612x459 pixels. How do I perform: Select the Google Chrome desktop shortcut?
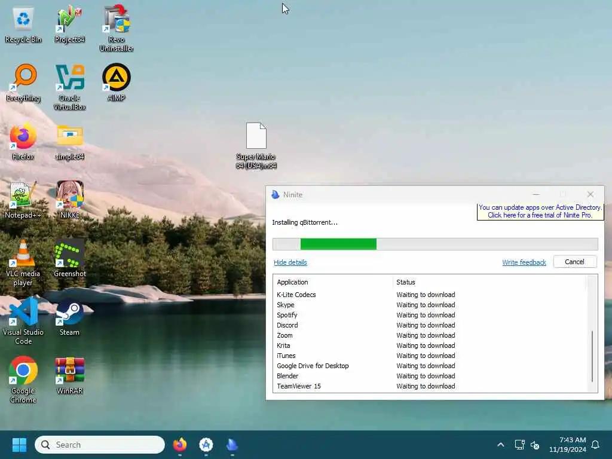[23, 380]
